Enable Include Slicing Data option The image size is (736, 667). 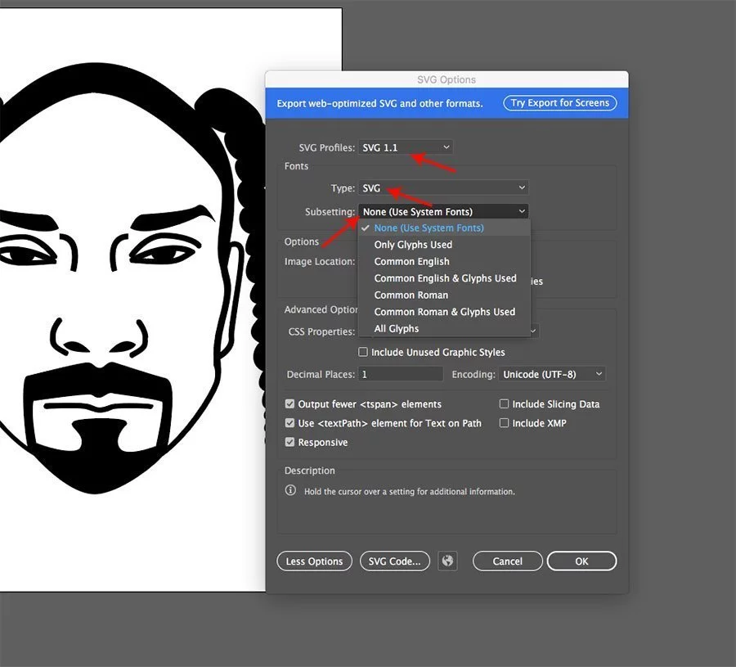(505, 404)
